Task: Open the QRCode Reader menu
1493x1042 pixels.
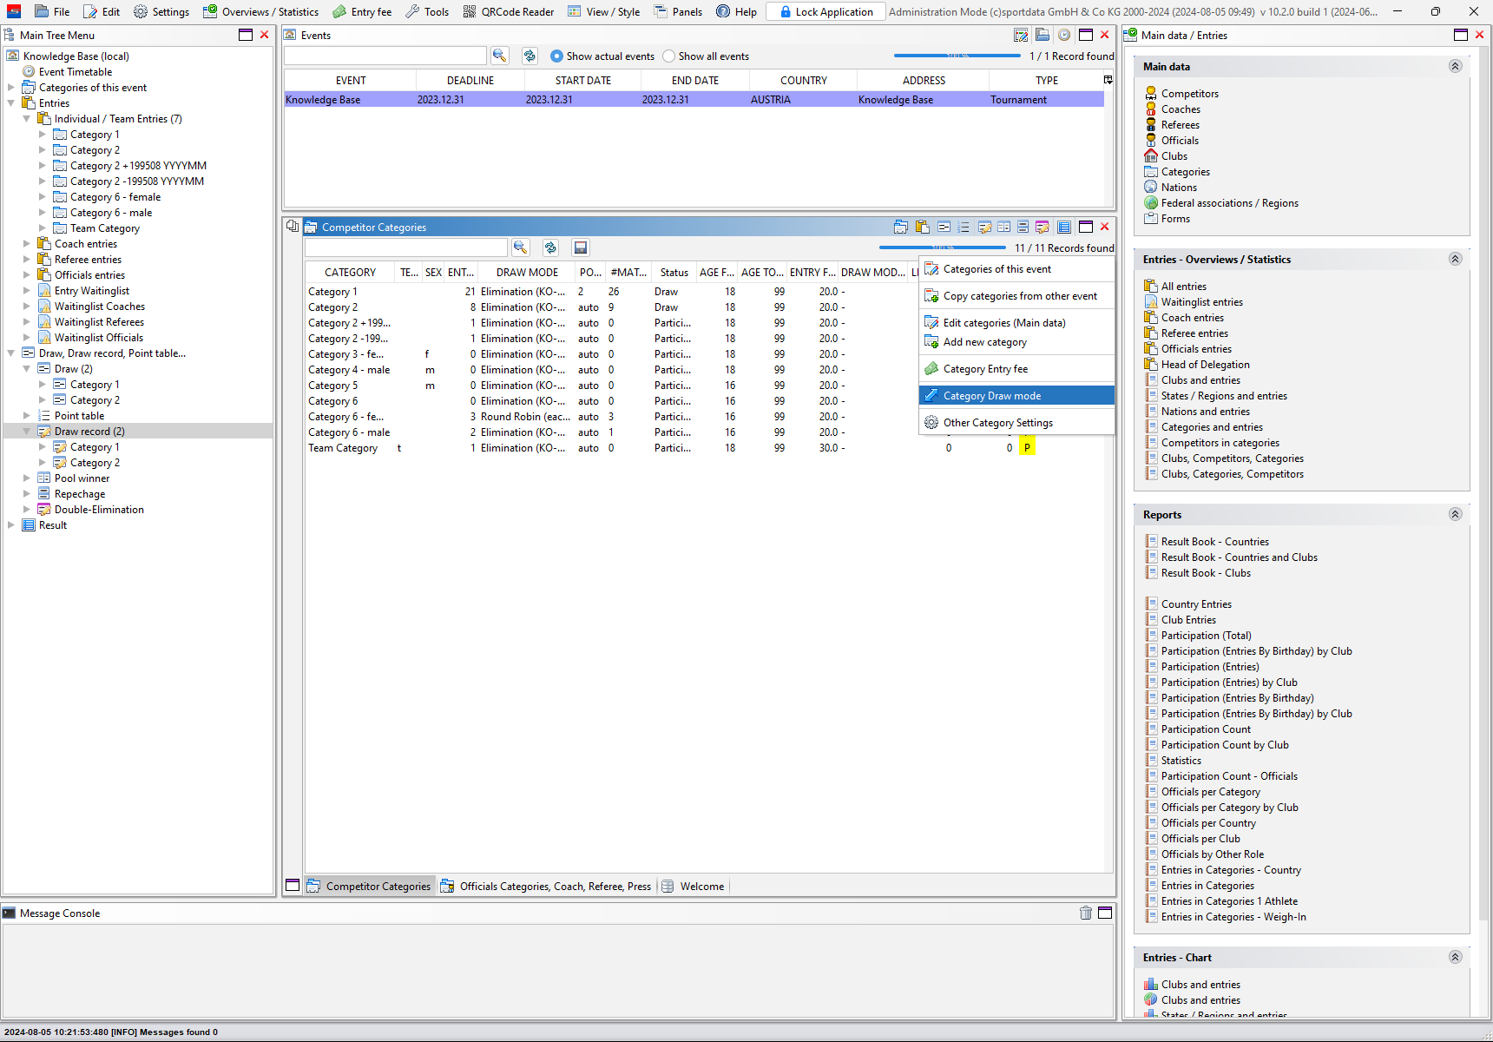Action: [509, 11]
